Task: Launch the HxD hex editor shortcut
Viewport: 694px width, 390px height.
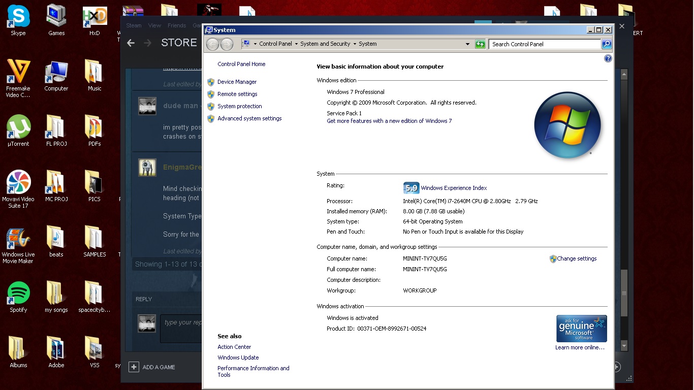Action: click(x=94, y=20)
